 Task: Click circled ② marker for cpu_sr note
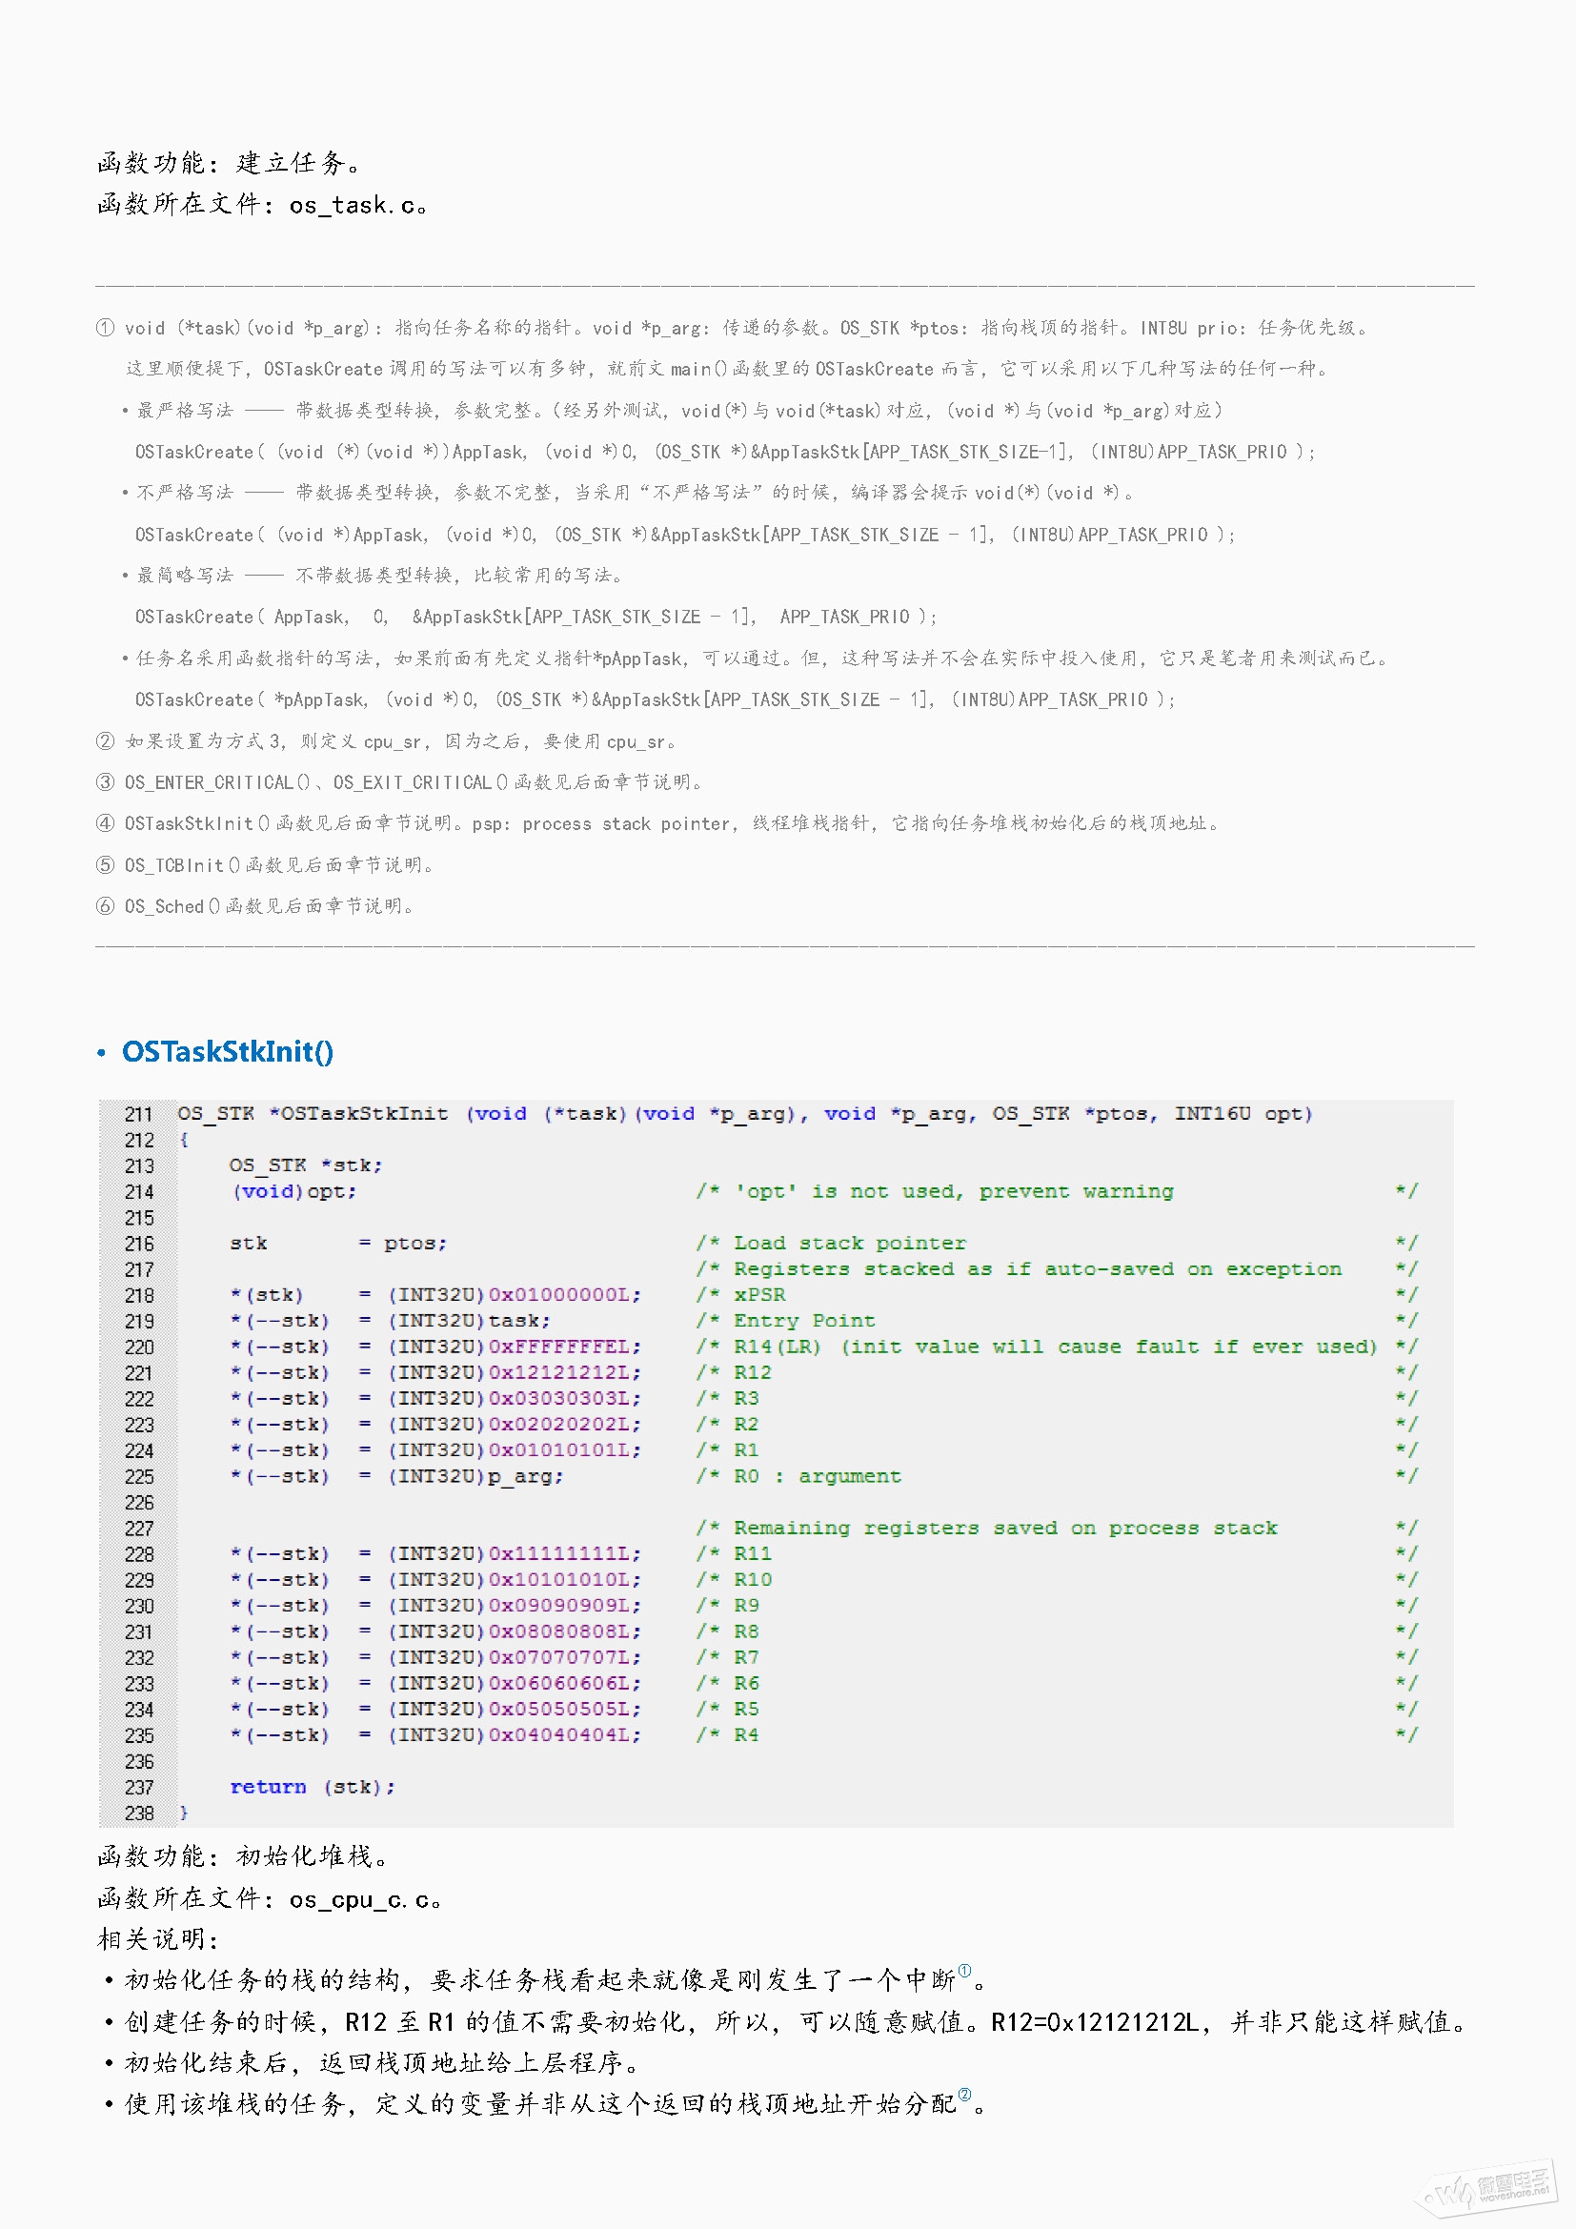point(105,741)
